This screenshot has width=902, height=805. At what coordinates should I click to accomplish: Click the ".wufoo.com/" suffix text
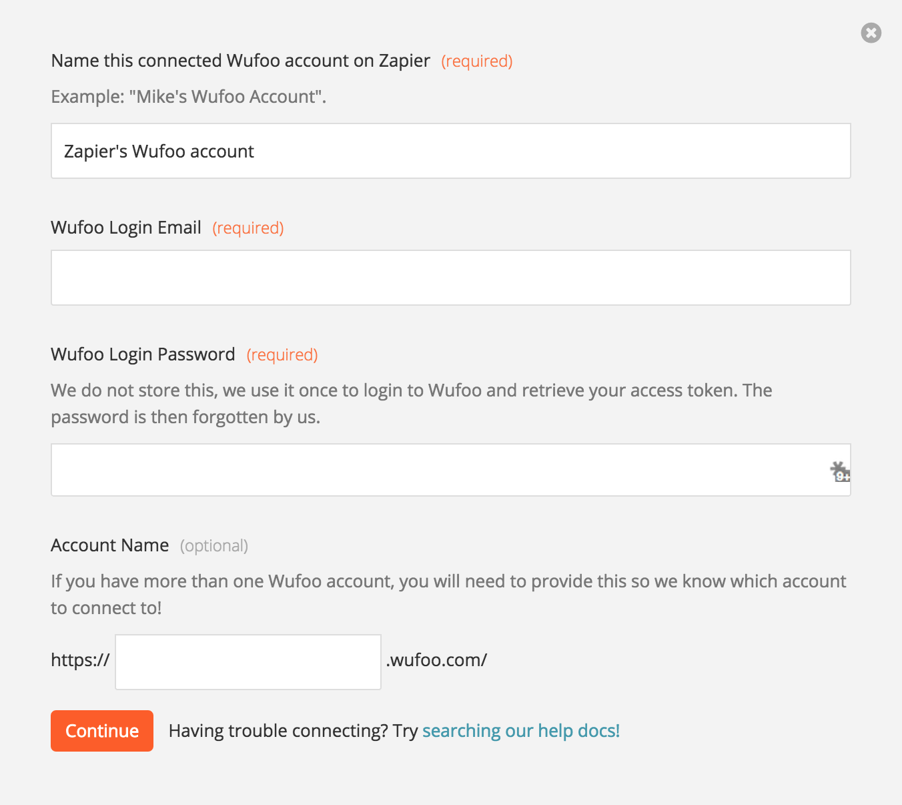(436, 660)
